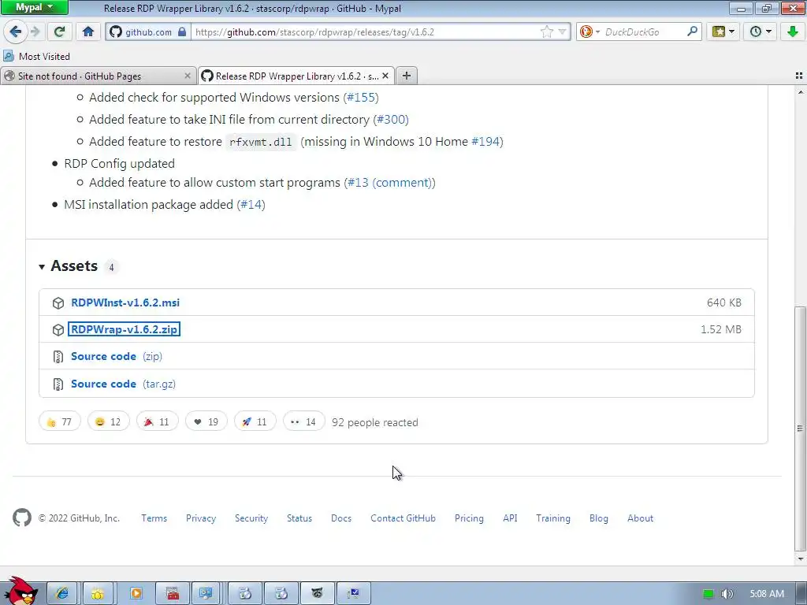Open the browser home page

tap(88, 32)
